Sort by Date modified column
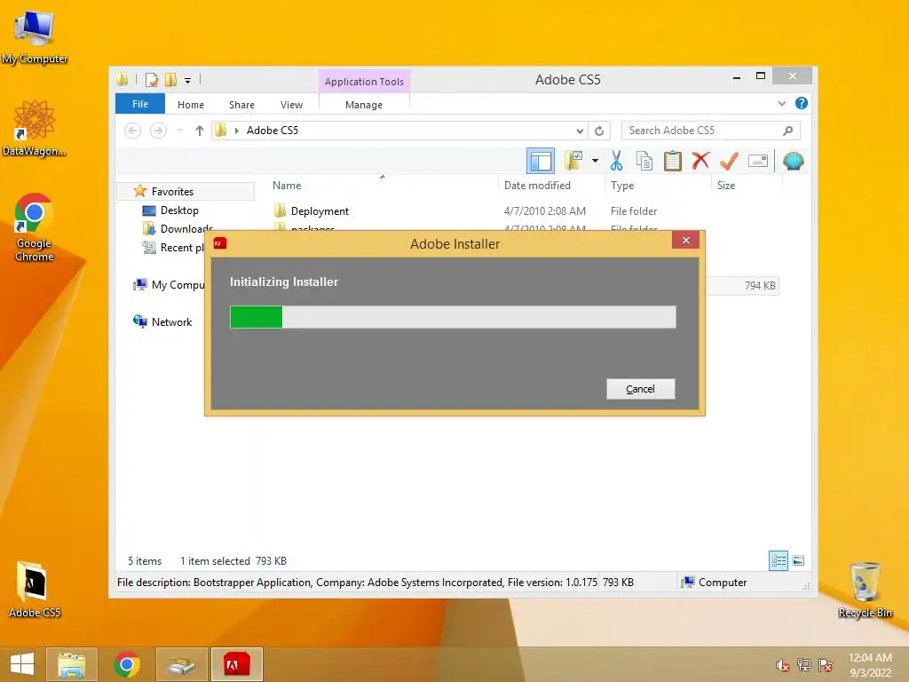The width and height of the screenshot is (909, 682). click(537, 186)
